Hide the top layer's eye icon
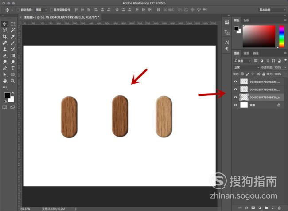The width and height of the screenshot is (288, 211). [x=235, y=82]
